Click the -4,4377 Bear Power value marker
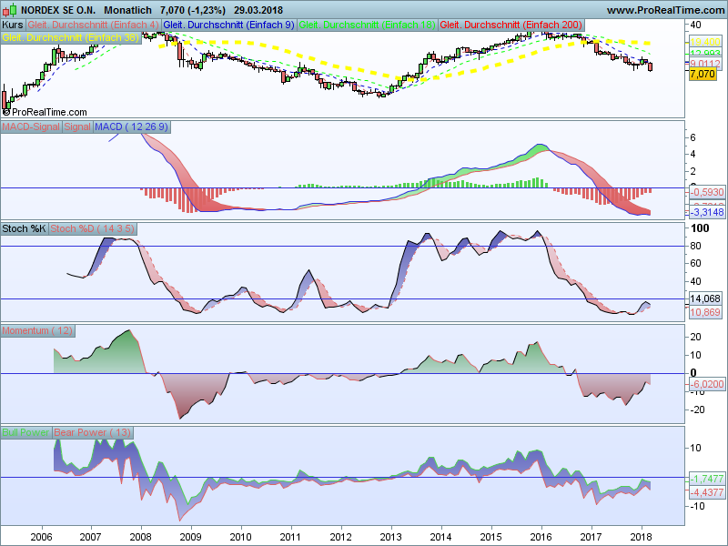The image size is (728, 546). (x=707, y=492)
